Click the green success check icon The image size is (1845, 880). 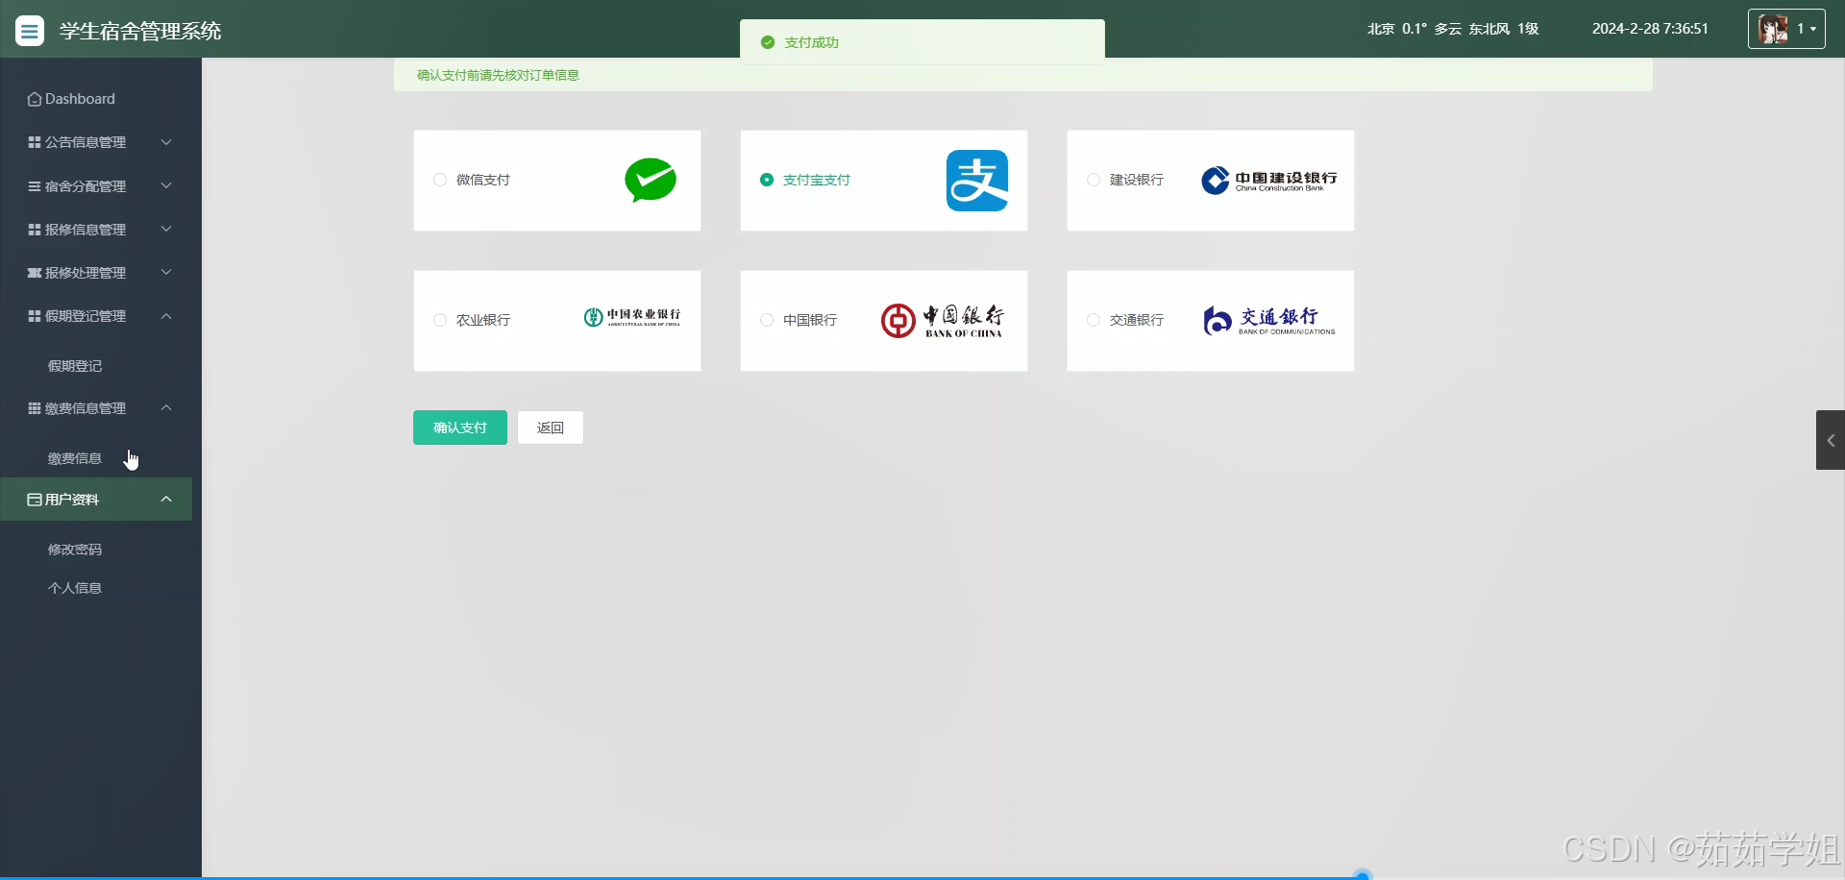click(767, 42)
